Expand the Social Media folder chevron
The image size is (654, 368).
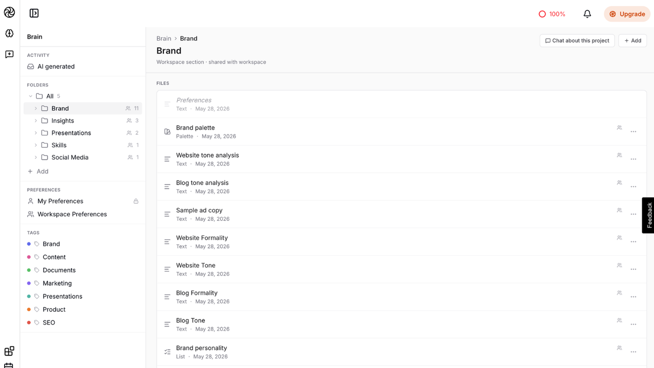[36, 157]
